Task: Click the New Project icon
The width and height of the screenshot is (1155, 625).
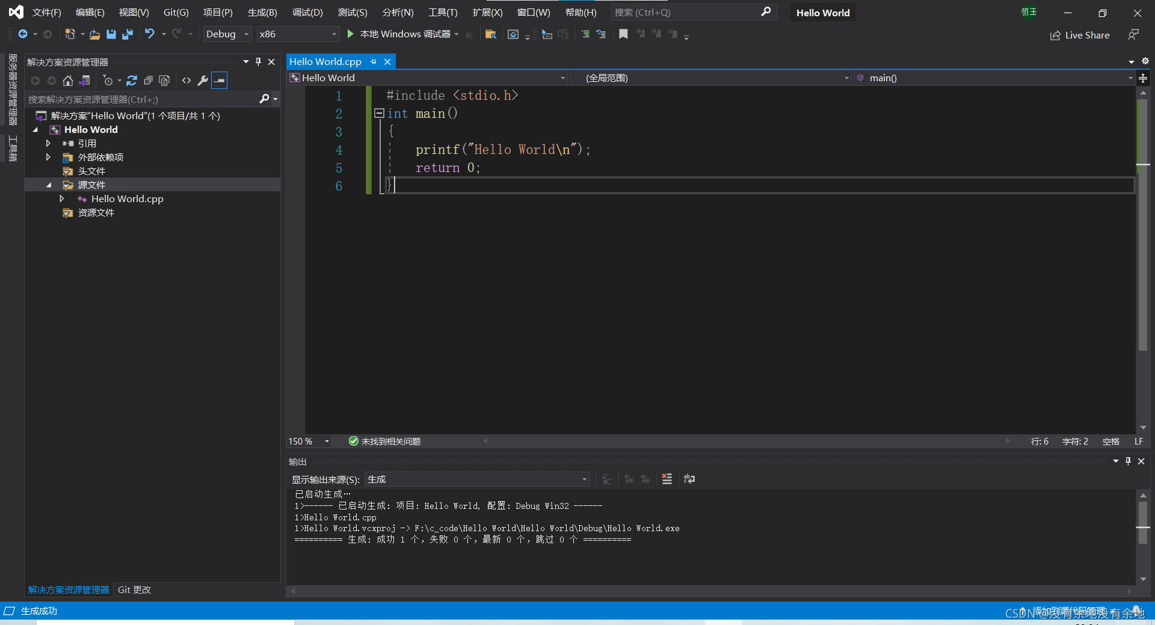Action: 70,34
